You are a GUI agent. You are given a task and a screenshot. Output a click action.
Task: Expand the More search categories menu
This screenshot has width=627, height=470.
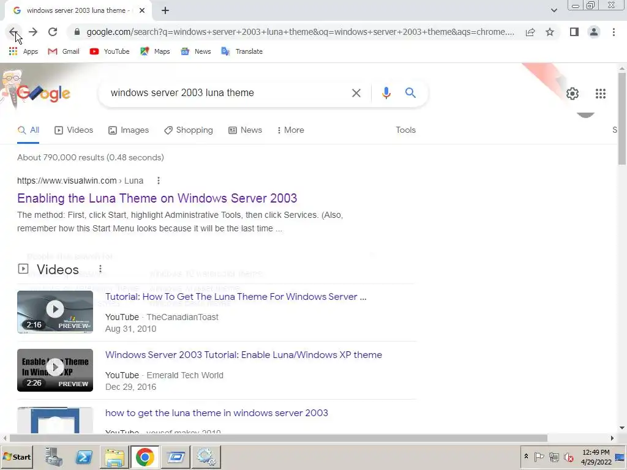pos(290,130)
